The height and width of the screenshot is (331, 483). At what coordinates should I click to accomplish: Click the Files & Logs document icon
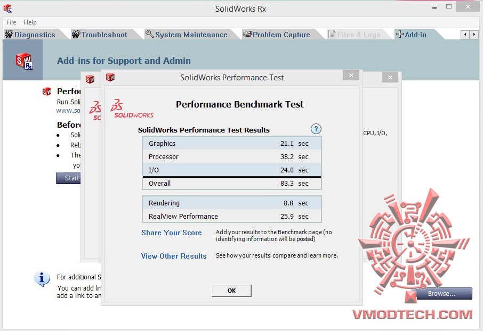coord(332,34)
